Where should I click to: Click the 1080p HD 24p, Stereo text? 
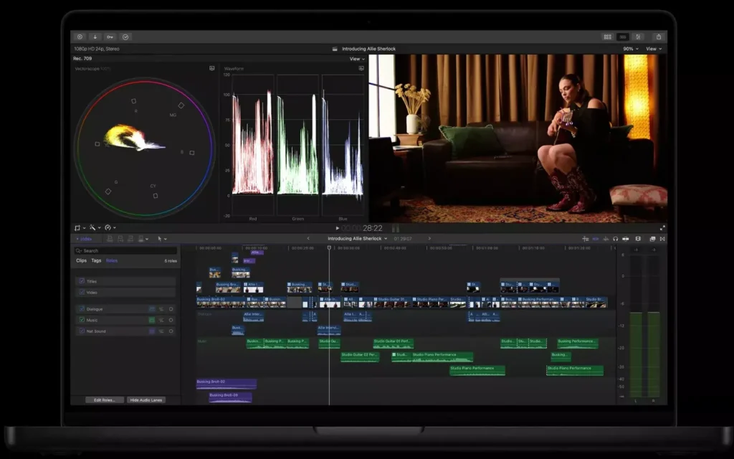(x=97, y=49)
